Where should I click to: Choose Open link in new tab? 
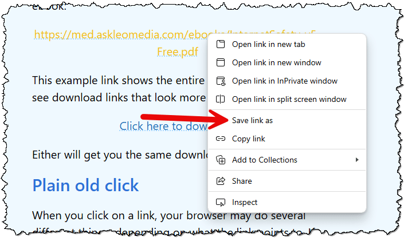[287, 44]
